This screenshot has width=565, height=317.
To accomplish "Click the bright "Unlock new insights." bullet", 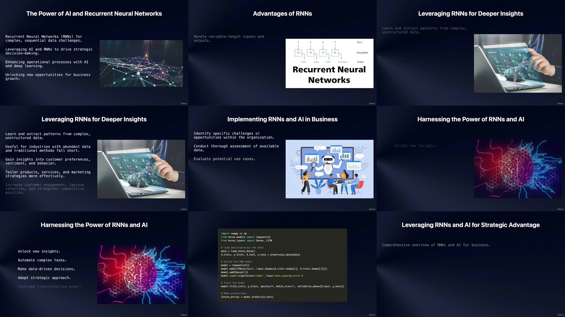I will point(39,251).
